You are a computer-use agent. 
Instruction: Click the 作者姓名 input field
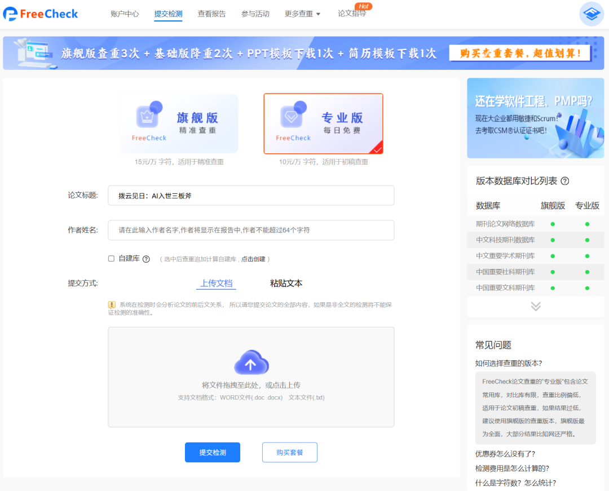pos(251,230)
